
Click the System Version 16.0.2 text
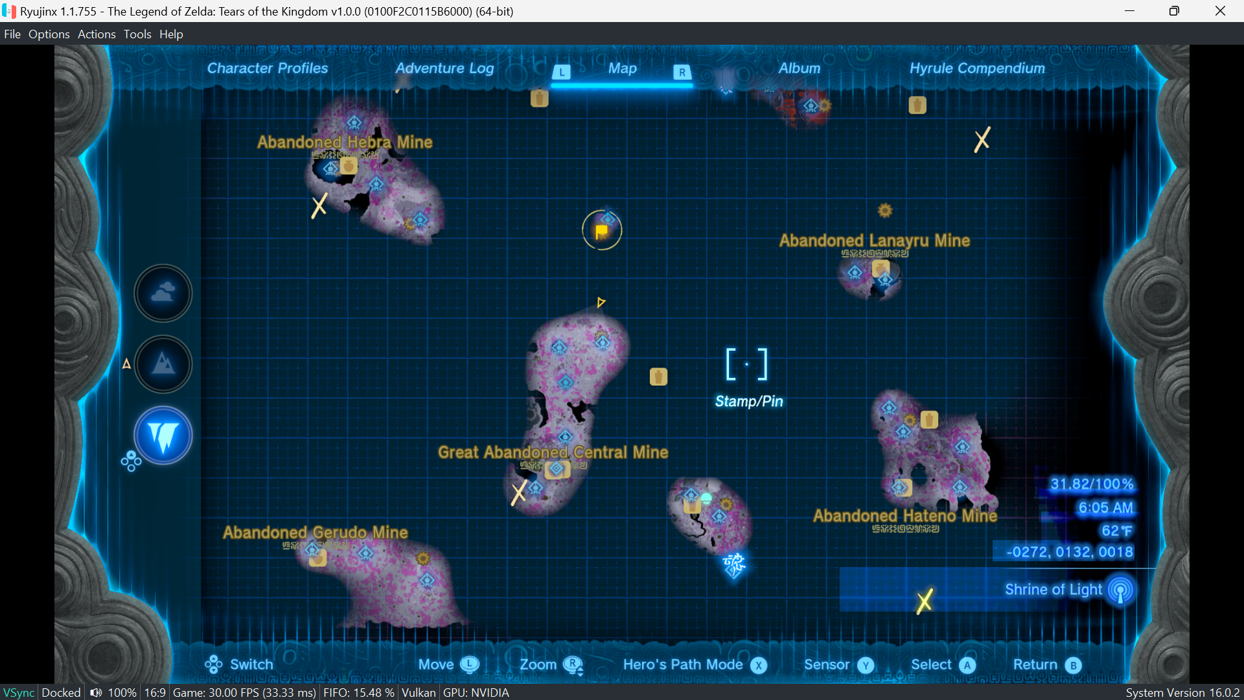tap(1182, 693)
